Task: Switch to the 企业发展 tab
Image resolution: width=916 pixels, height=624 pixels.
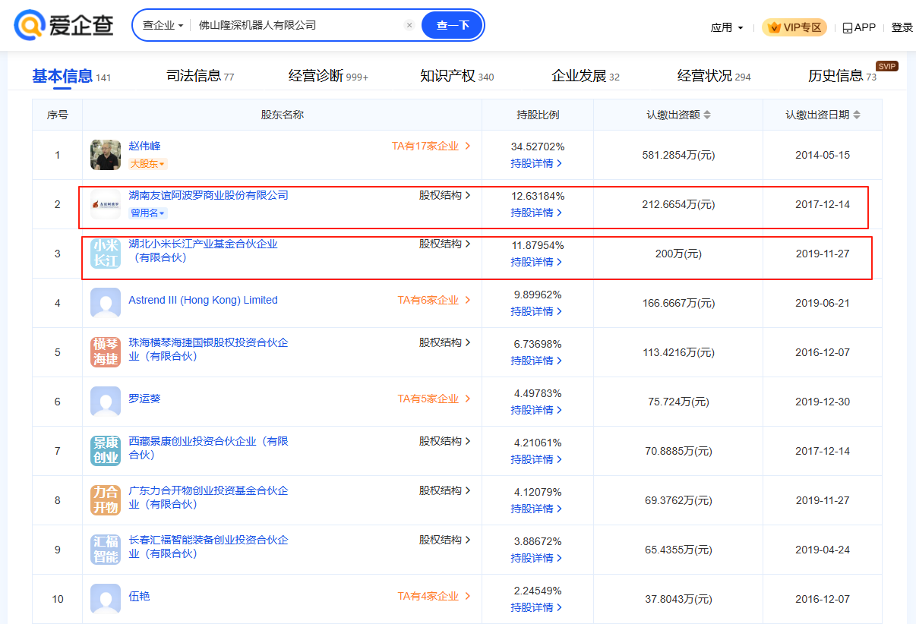Action: pyautogui.click(x=586, y=76)
